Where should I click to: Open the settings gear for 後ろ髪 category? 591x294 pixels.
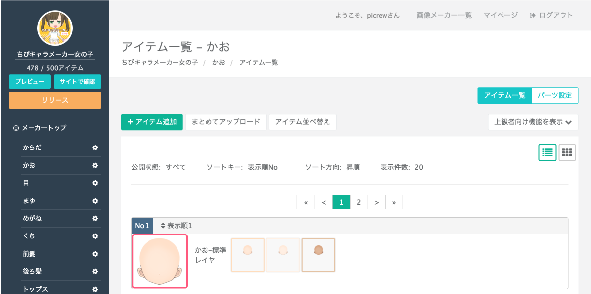click(94, 271)
